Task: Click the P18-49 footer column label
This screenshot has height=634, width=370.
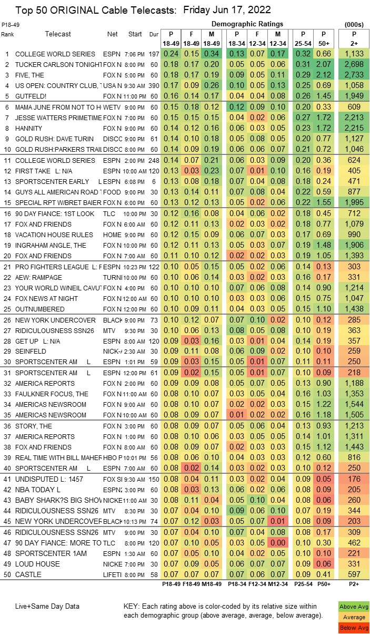Action: (x=171, y=584)
